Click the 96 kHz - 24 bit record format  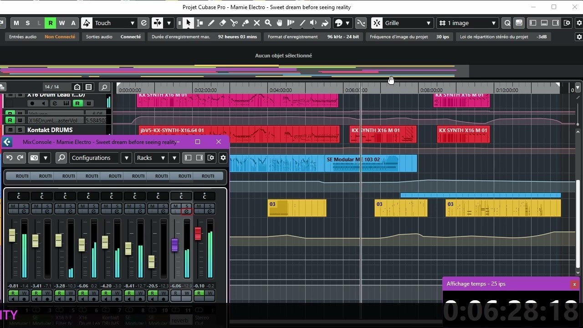[343, 37]
